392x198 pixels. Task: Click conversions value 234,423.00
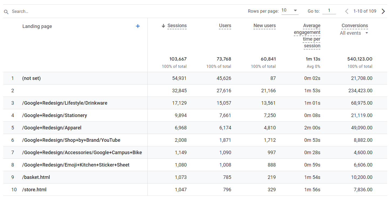[x=360, y=91]
